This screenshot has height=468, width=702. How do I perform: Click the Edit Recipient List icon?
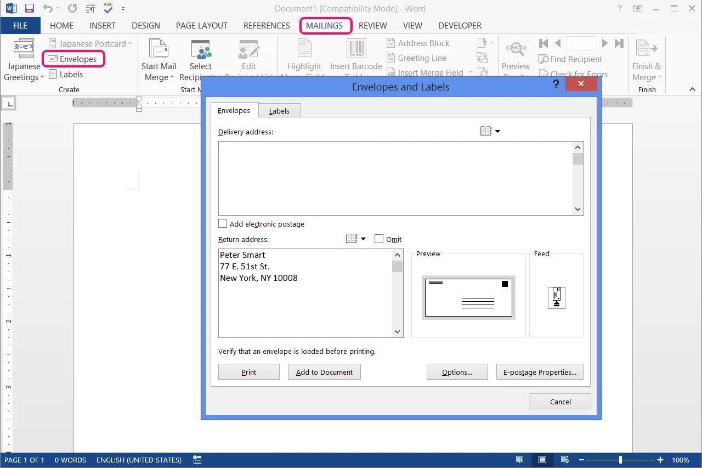click(x=249, y=49)
